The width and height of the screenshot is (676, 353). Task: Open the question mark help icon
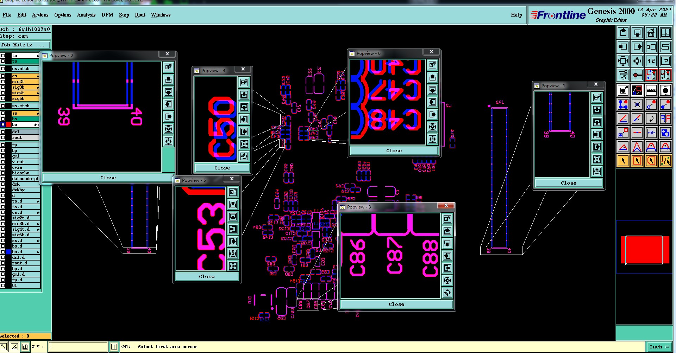point(665,61)
